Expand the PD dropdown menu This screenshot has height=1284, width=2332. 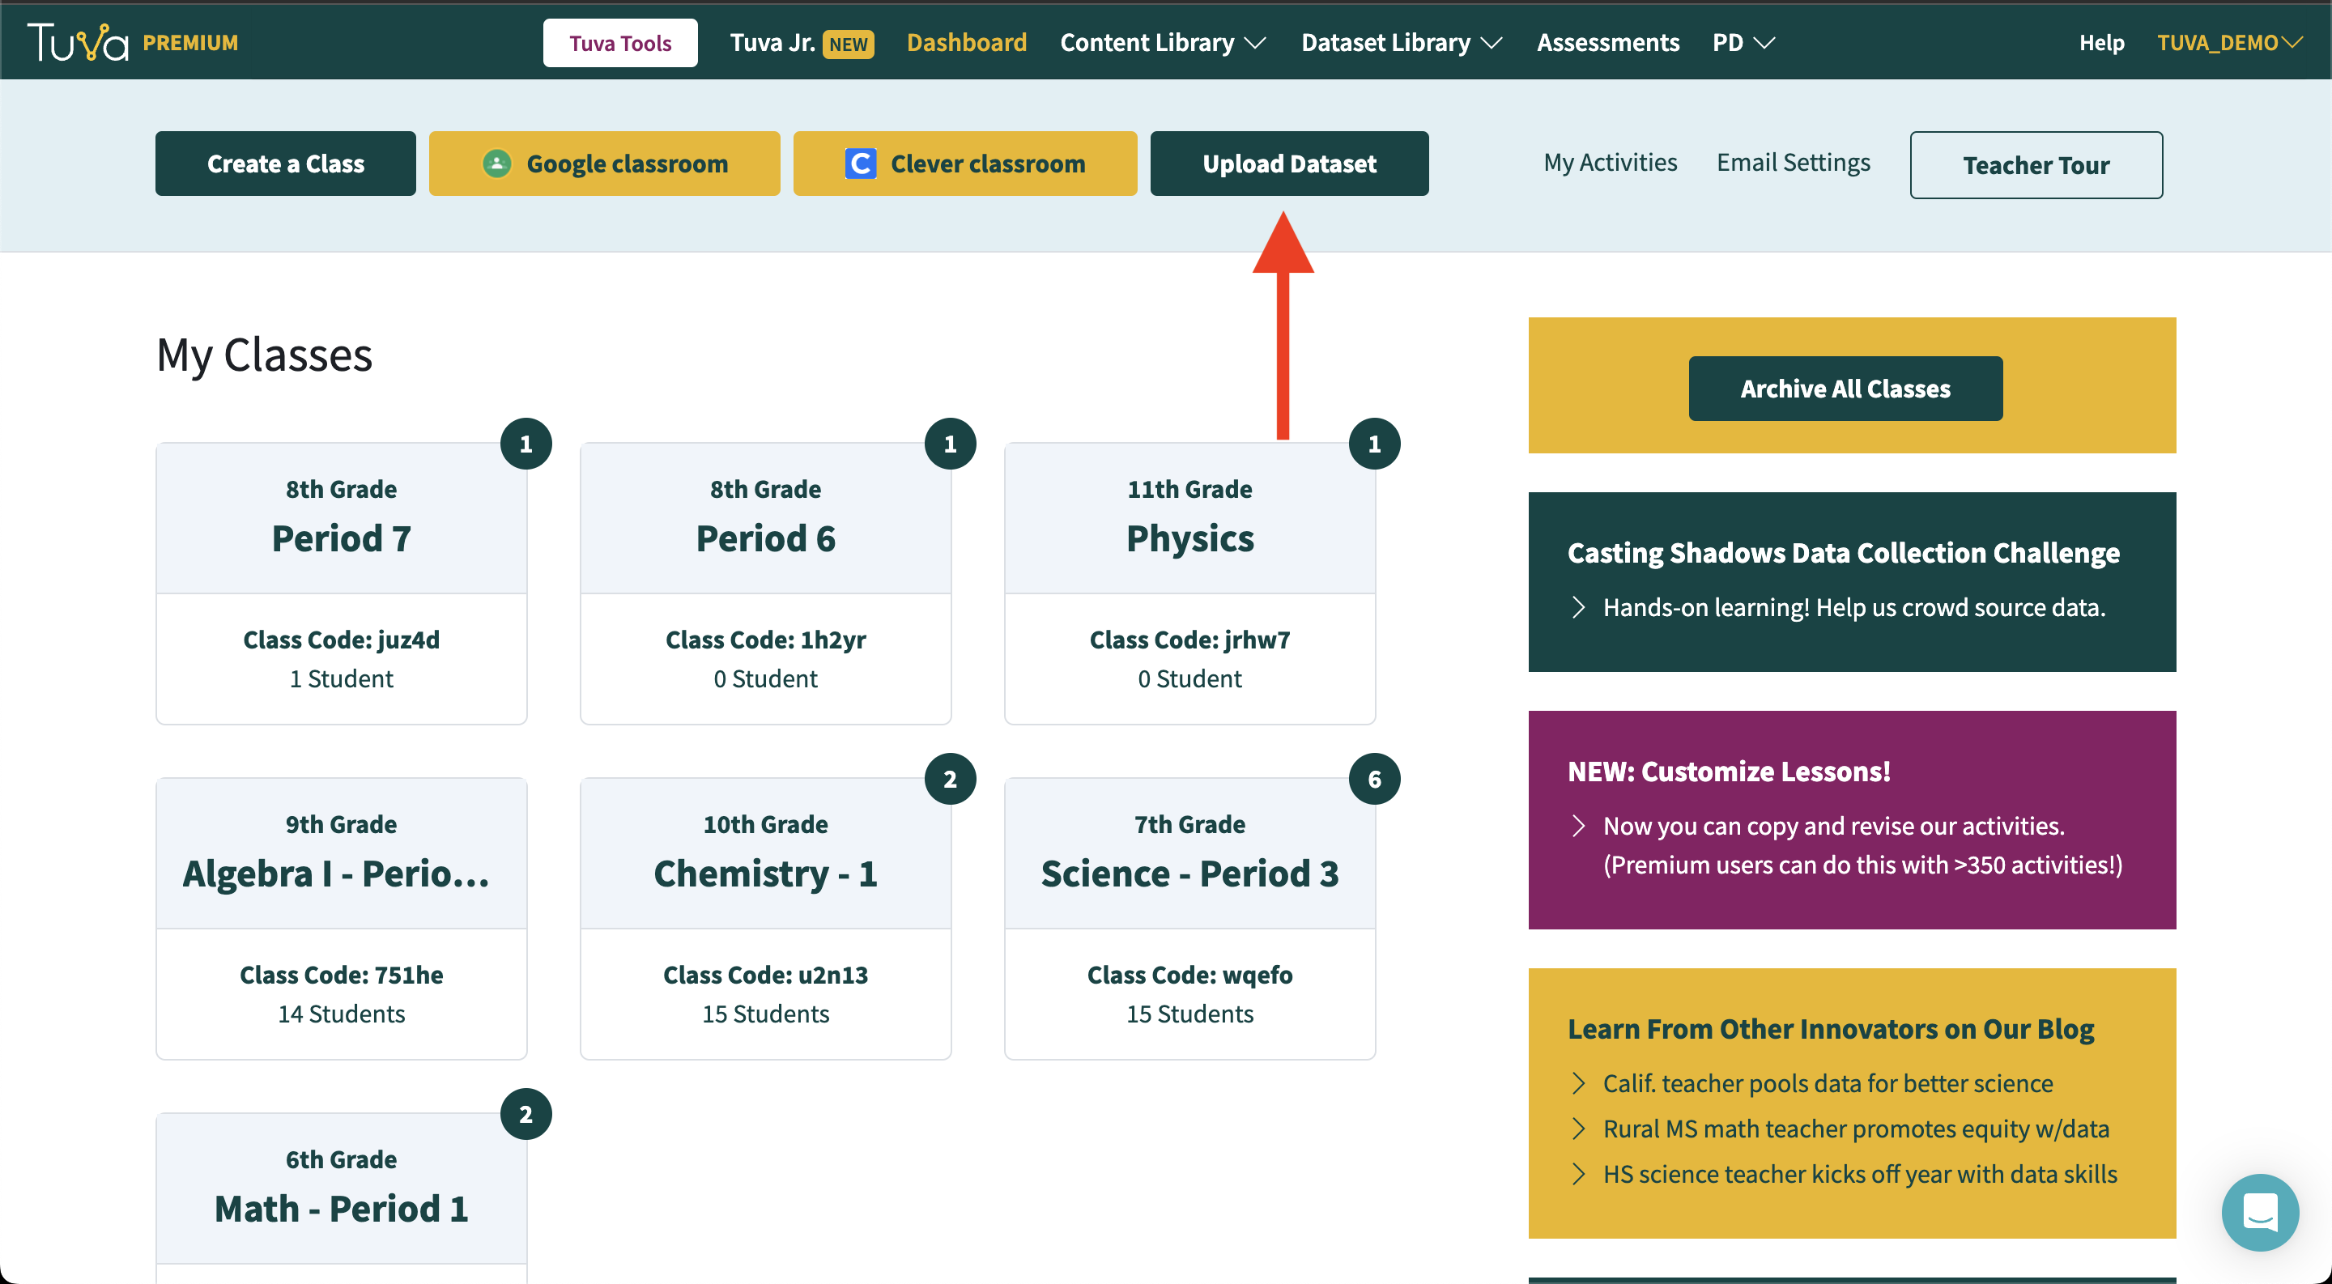click(1743, 43)
